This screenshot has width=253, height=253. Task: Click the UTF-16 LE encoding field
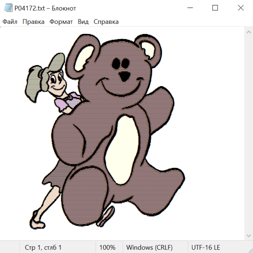coord(206,247)
